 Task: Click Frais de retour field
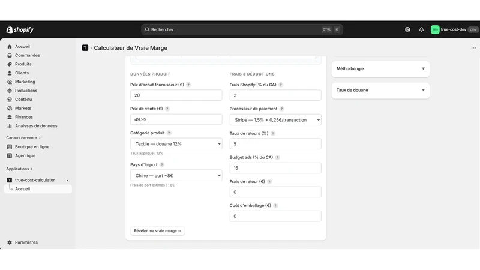pyautogui.click(x=275, y=192)
